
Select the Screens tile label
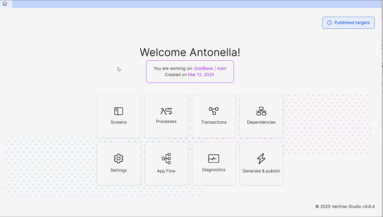pyautogui.click(x=119, y=122)
